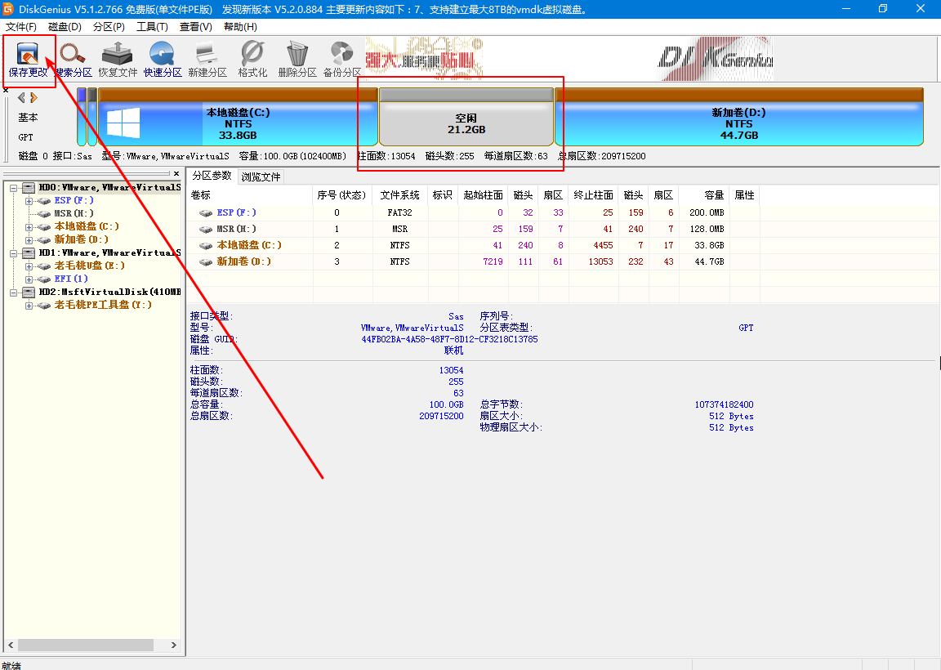Click the 删除分区 delete partition icon

point(297,60)
